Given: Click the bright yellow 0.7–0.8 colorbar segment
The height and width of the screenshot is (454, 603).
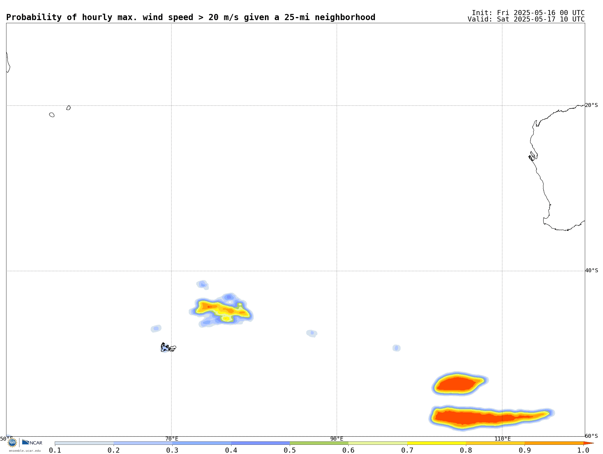Looking at the screenshot, I should tap(437, 443).
